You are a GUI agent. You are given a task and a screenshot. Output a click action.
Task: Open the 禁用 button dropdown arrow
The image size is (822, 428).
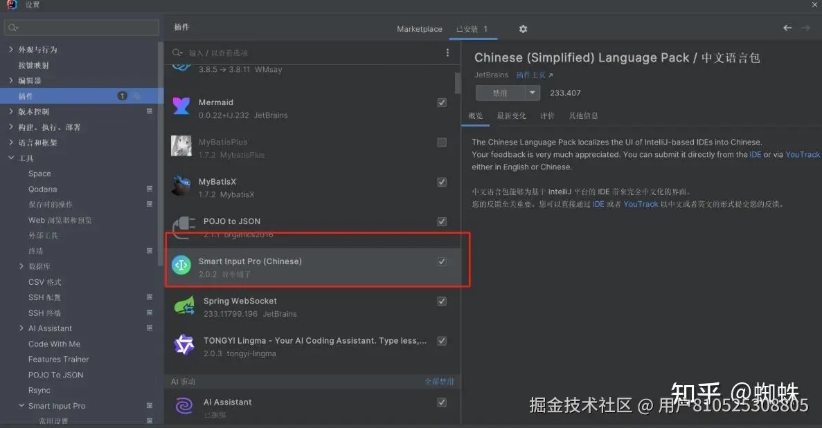pyautogui.click(x=532, y=93)
